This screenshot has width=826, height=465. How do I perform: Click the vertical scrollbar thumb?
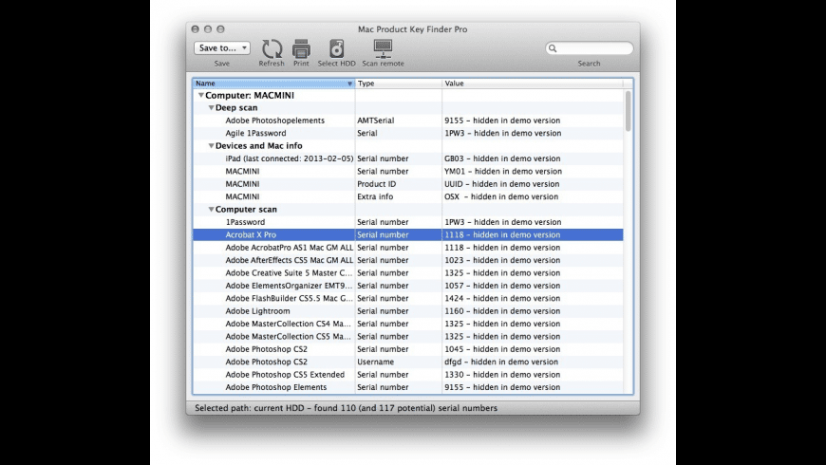(628, 111)
